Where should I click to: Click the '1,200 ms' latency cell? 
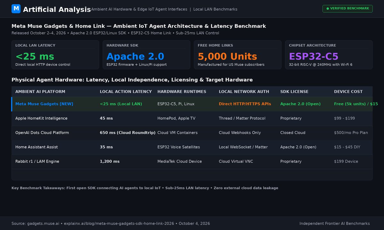(110, 161)
